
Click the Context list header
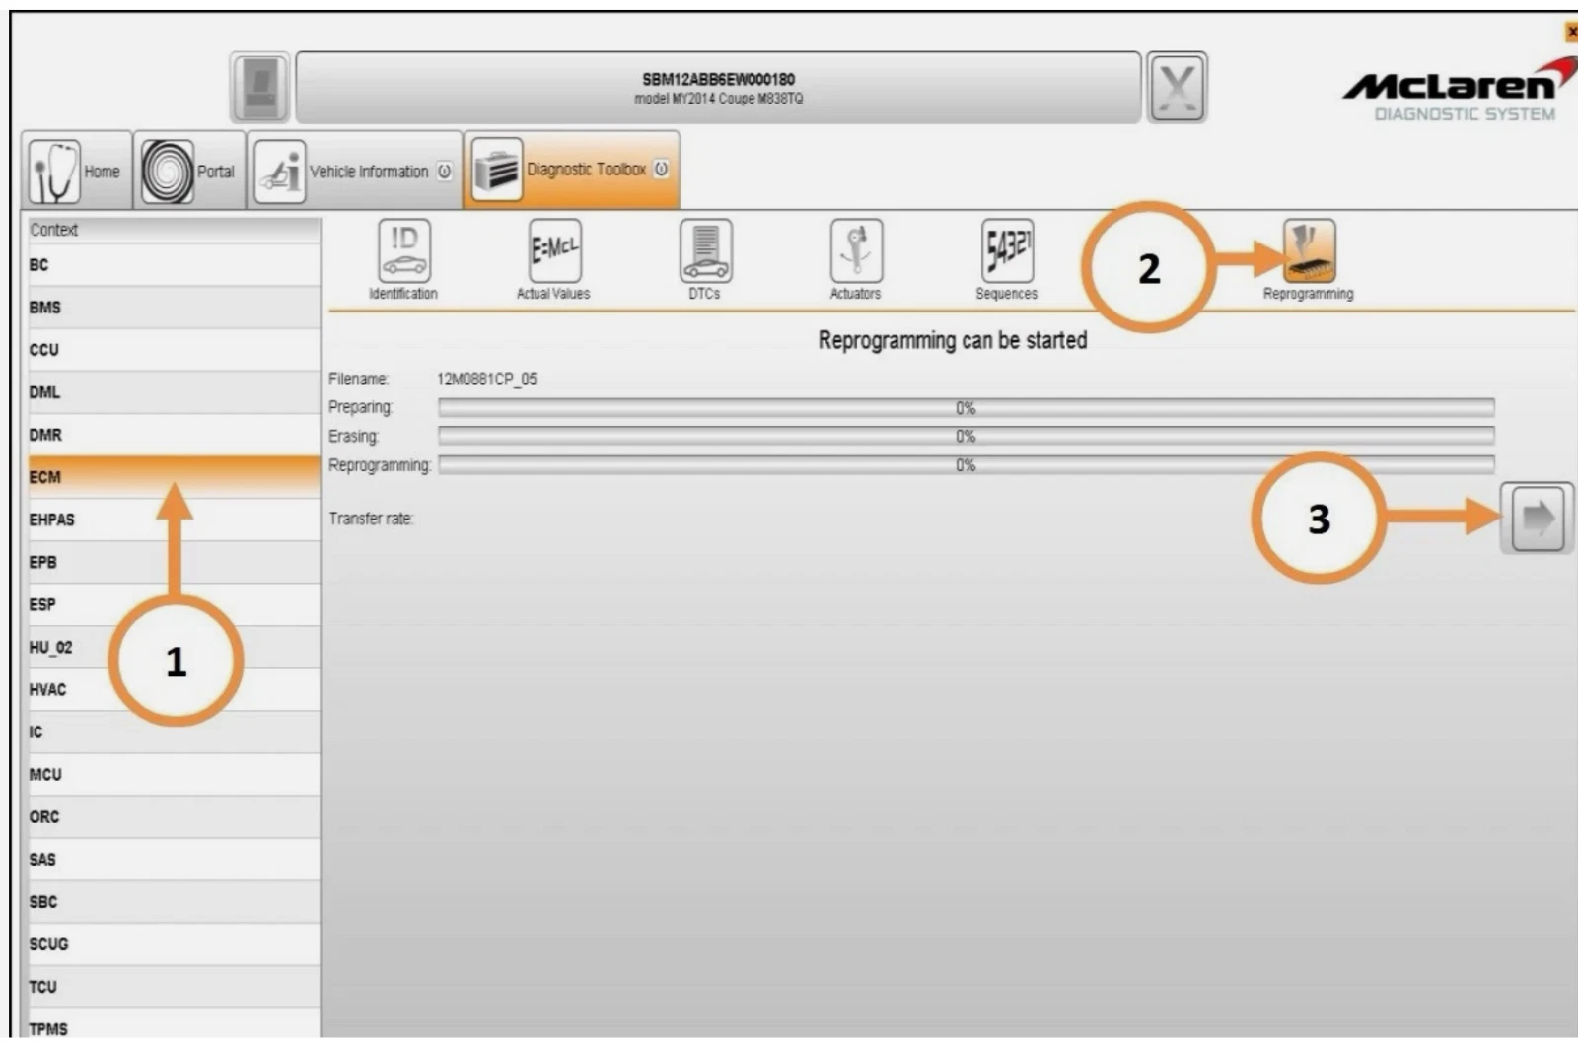(x=174, y=230)
